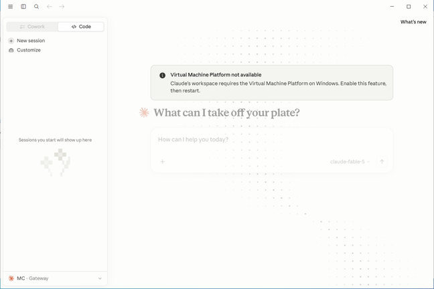Switch to the Cowork tab

pos(32,27)
